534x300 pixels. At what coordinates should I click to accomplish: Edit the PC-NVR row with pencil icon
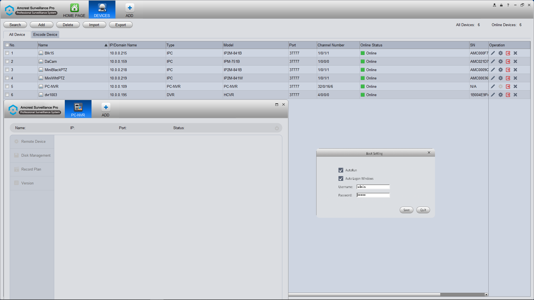[x=493, y=86]
